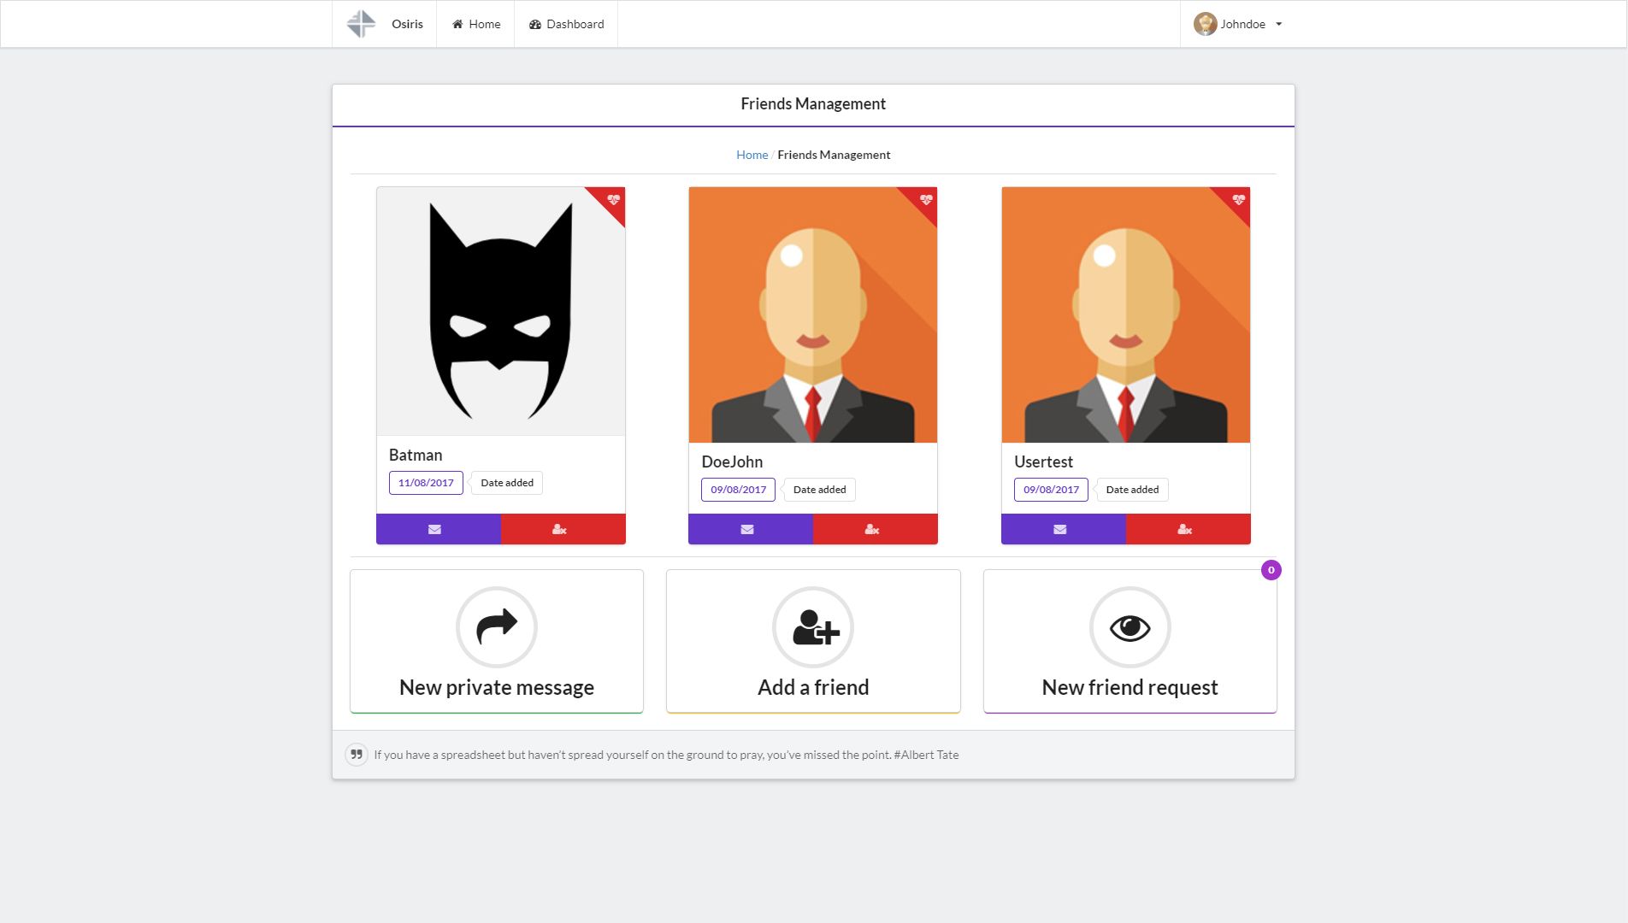The image size is (1628, 923).
Task: Click the Albert Tate quote text
Action: 666,755
